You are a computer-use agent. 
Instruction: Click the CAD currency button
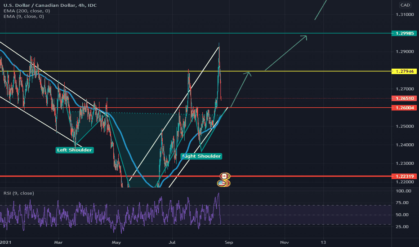(x=405, y=5)
